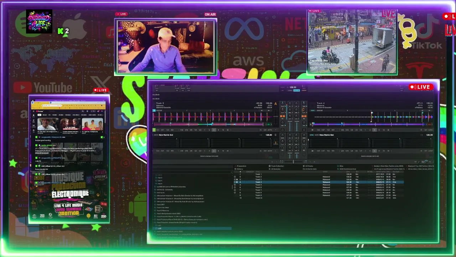Toggle MASTER on deck B
This screenshot has height=257, width=456.
point(320,111)
